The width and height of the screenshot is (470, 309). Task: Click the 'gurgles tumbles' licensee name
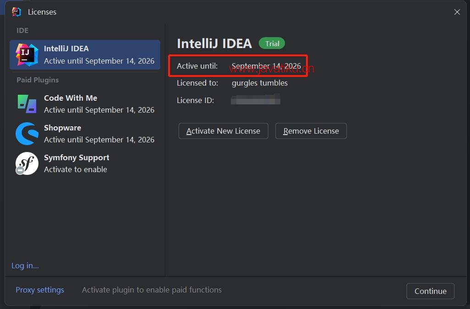[x=260, y=83]
